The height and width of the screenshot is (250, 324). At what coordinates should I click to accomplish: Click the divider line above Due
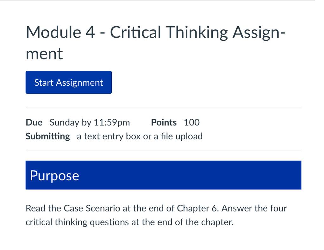164,108
